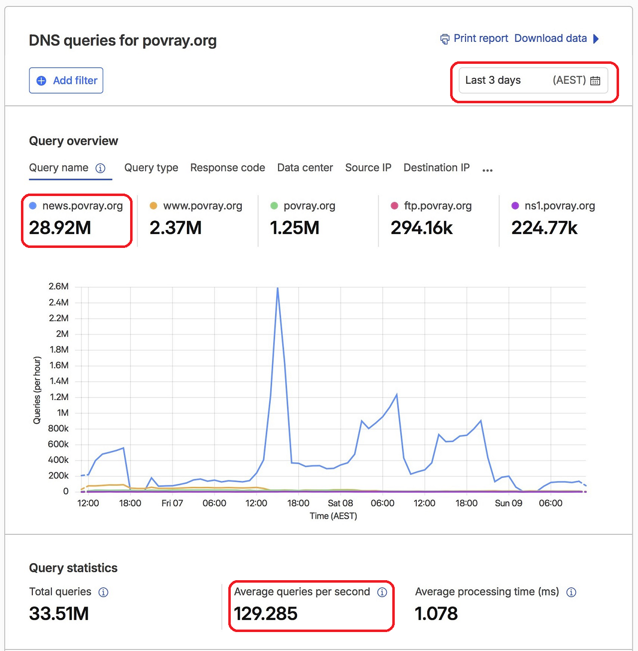Click the Download data link
The height and width of the screenshot is (651, 638).
click(550, 38)
